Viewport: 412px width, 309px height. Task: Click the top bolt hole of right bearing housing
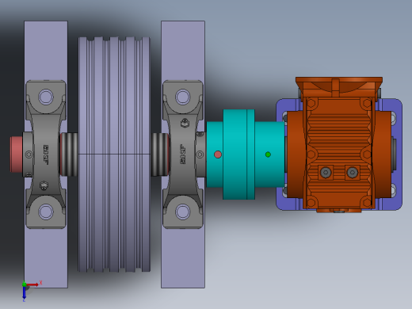(x=183, y=97)
